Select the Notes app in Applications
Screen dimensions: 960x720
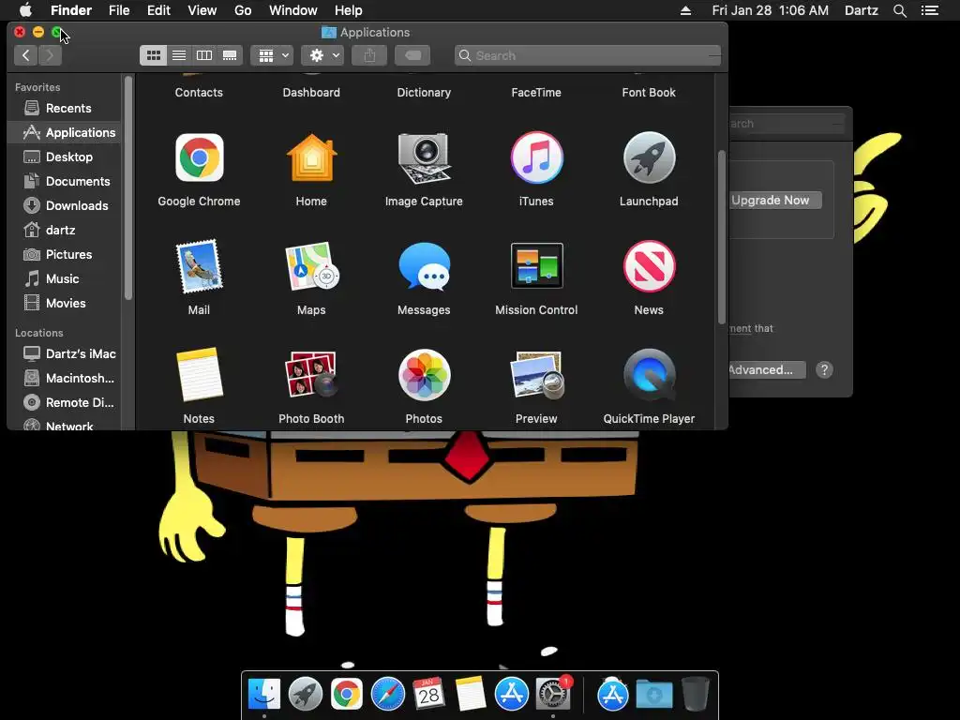199,375
